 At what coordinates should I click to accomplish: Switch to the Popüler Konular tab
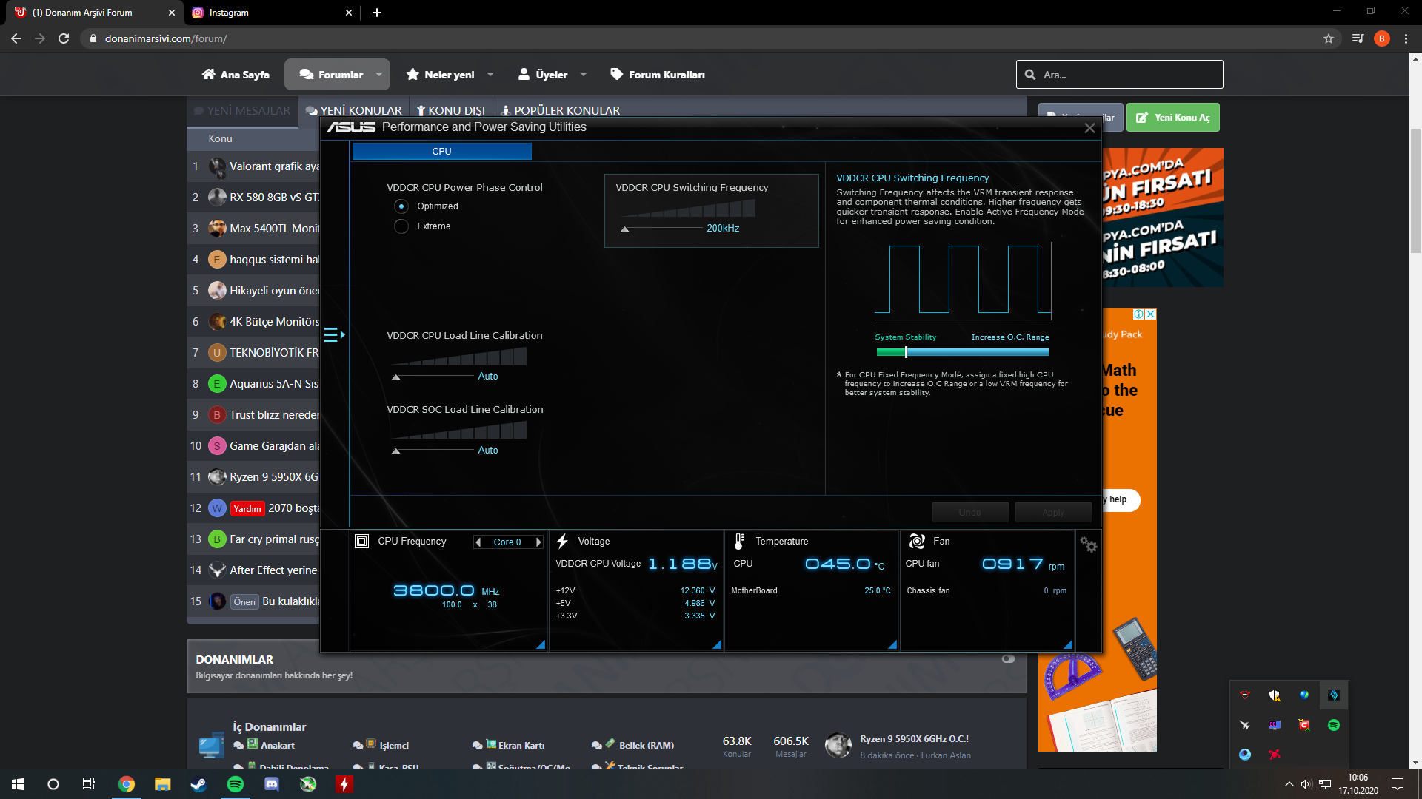(561, 111)
